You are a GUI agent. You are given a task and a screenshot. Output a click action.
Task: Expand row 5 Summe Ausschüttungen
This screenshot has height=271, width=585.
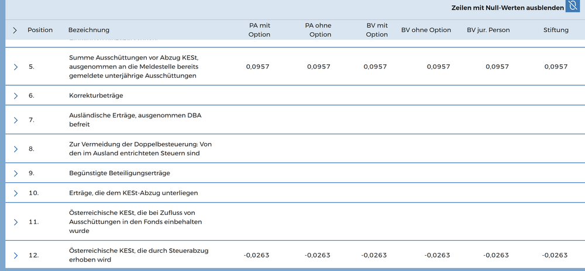pyautogui.click(x=16, y=67)
